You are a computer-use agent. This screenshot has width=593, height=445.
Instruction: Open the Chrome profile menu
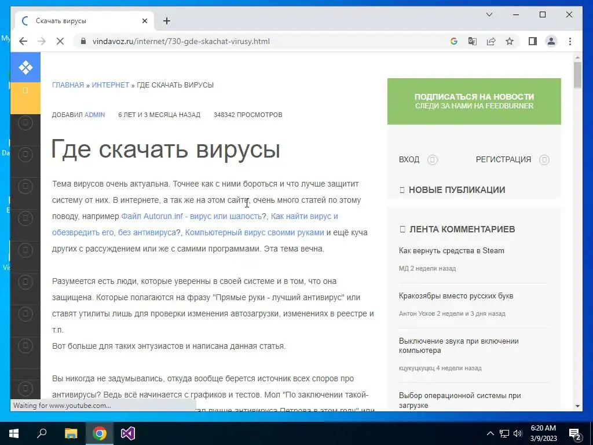551,41
